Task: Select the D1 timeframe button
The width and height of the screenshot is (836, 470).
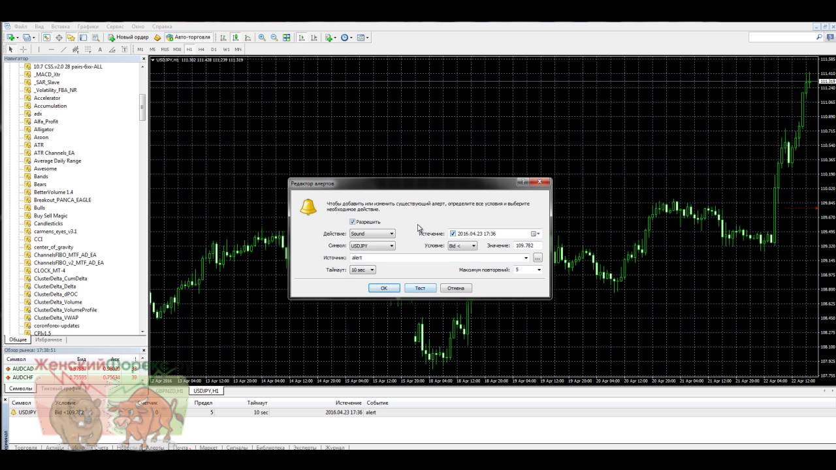Action: click(214, 49)
